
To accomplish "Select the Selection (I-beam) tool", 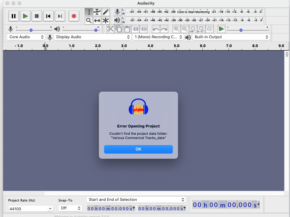I will [x=89, y=12].
